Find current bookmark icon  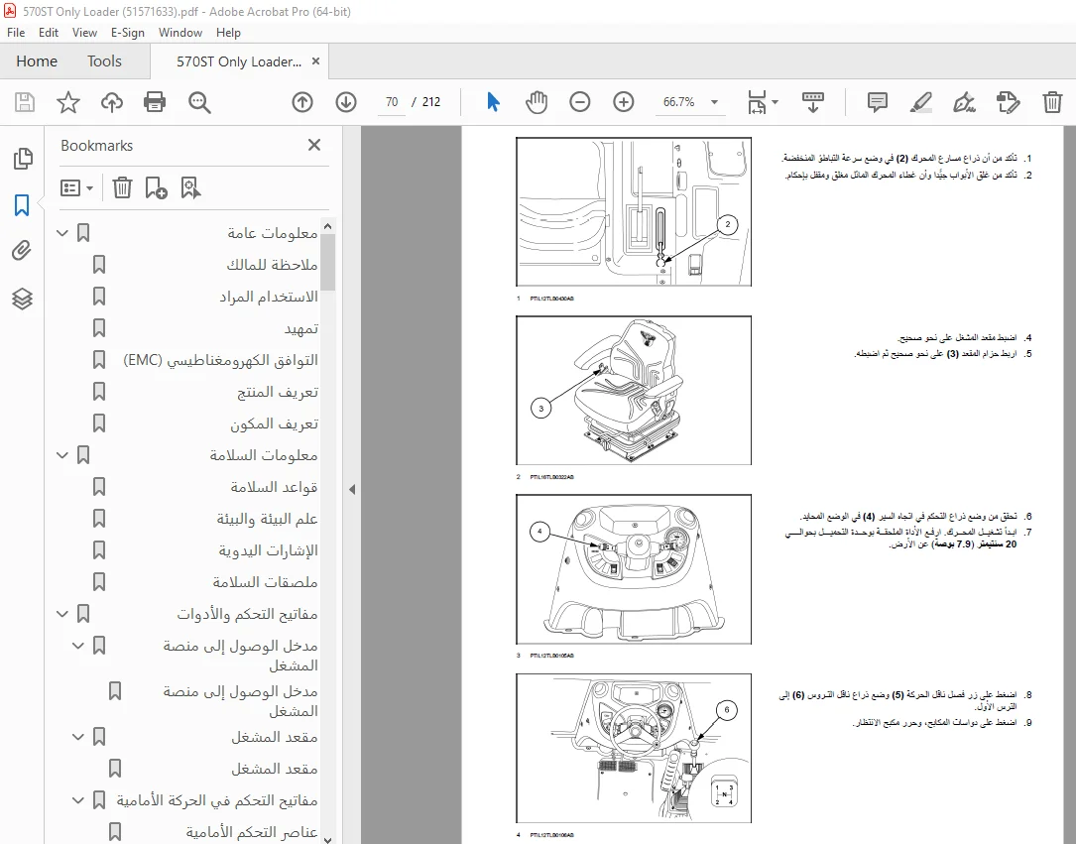(x=190, y=187)
